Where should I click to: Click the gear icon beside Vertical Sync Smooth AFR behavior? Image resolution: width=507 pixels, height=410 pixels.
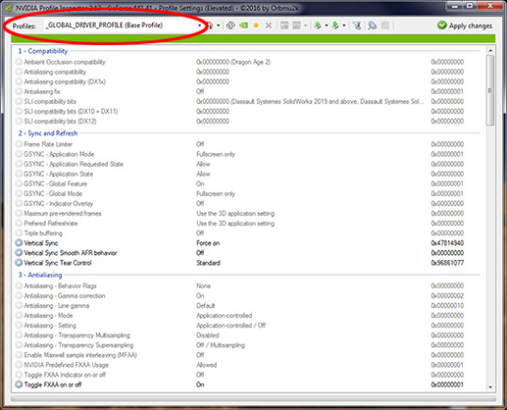(19, 252)
